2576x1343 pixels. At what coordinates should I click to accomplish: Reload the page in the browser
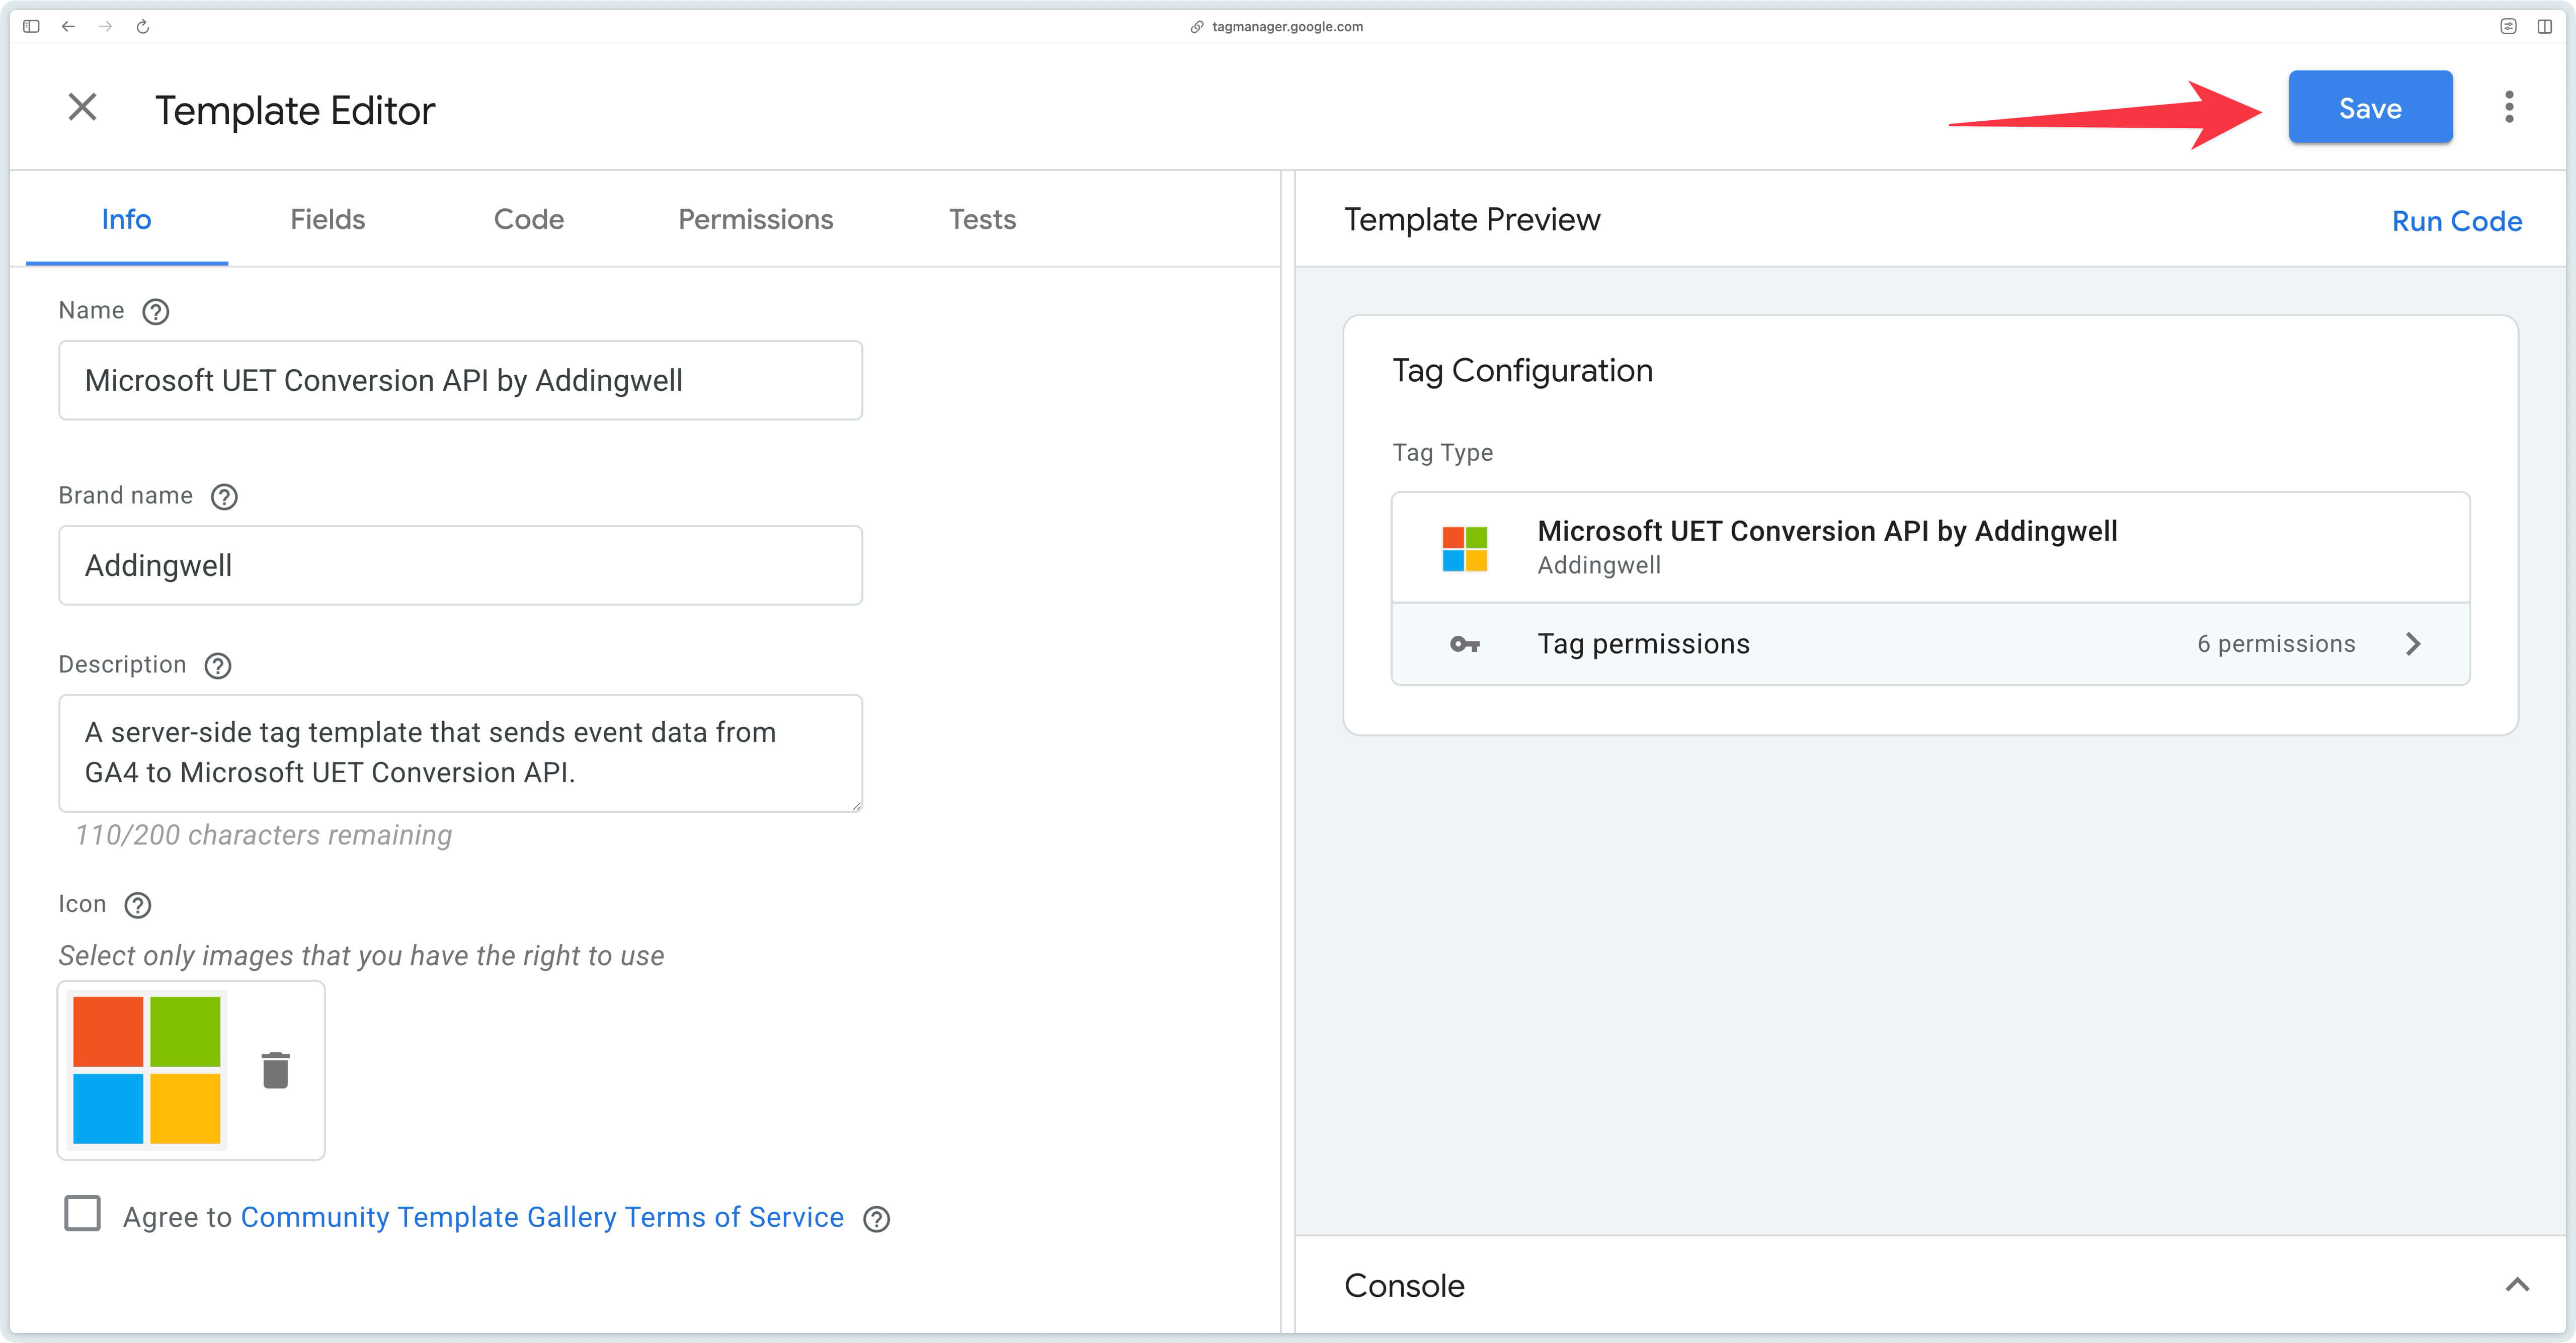point(142,27)
